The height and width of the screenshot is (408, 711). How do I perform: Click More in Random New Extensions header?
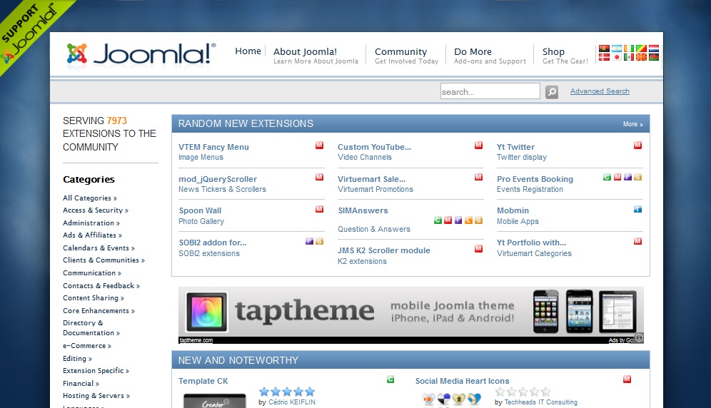tap(632, 124)
